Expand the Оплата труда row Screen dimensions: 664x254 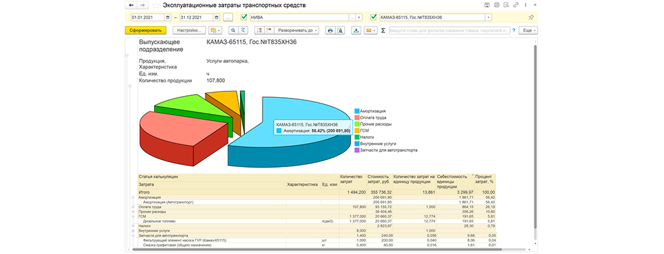133,207
